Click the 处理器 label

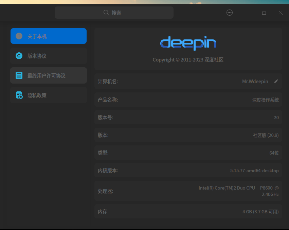point(106,191)
